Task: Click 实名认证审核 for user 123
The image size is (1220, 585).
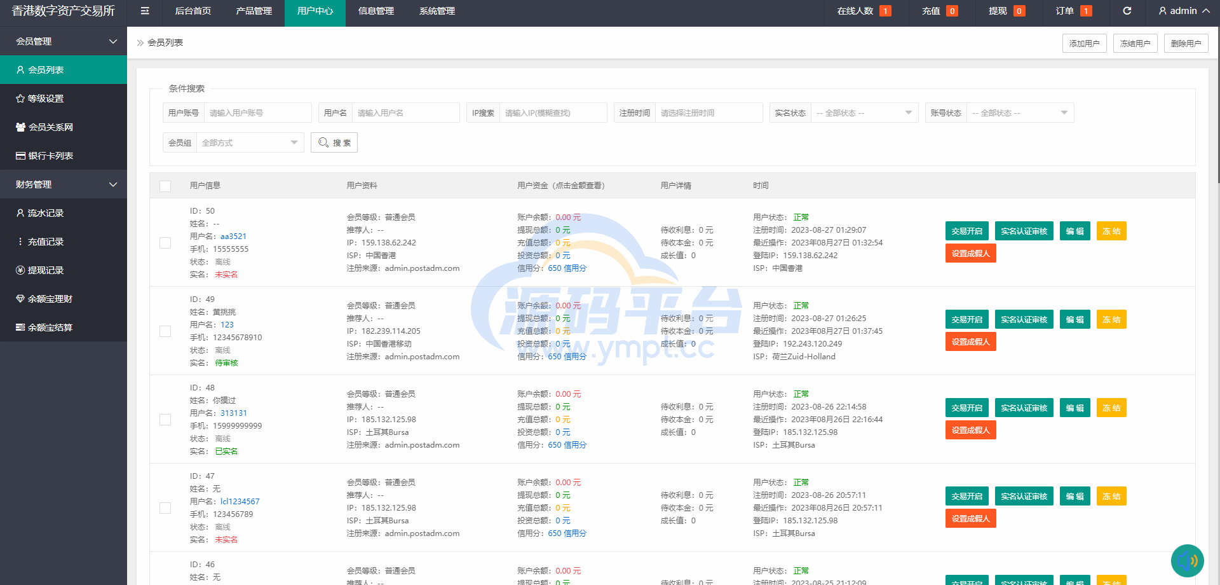Action: click(1024, 319)
